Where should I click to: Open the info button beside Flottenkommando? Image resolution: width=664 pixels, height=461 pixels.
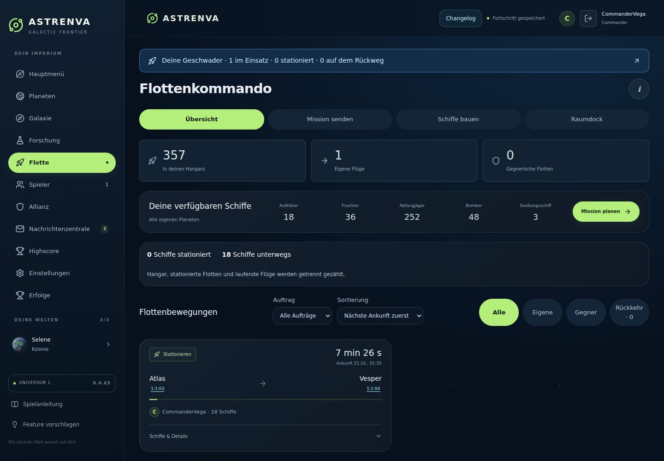(639, 89)
